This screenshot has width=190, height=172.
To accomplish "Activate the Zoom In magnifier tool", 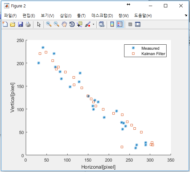I will pos(49,24).
